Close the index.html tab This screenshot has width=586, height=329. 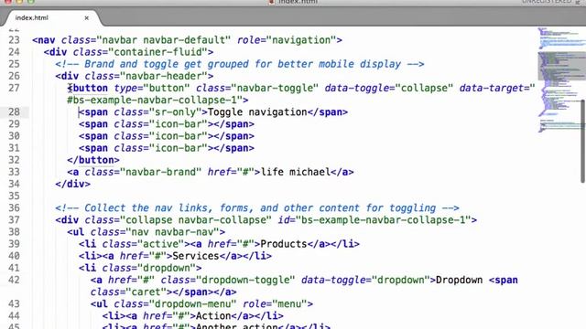(x=86, y=18)
